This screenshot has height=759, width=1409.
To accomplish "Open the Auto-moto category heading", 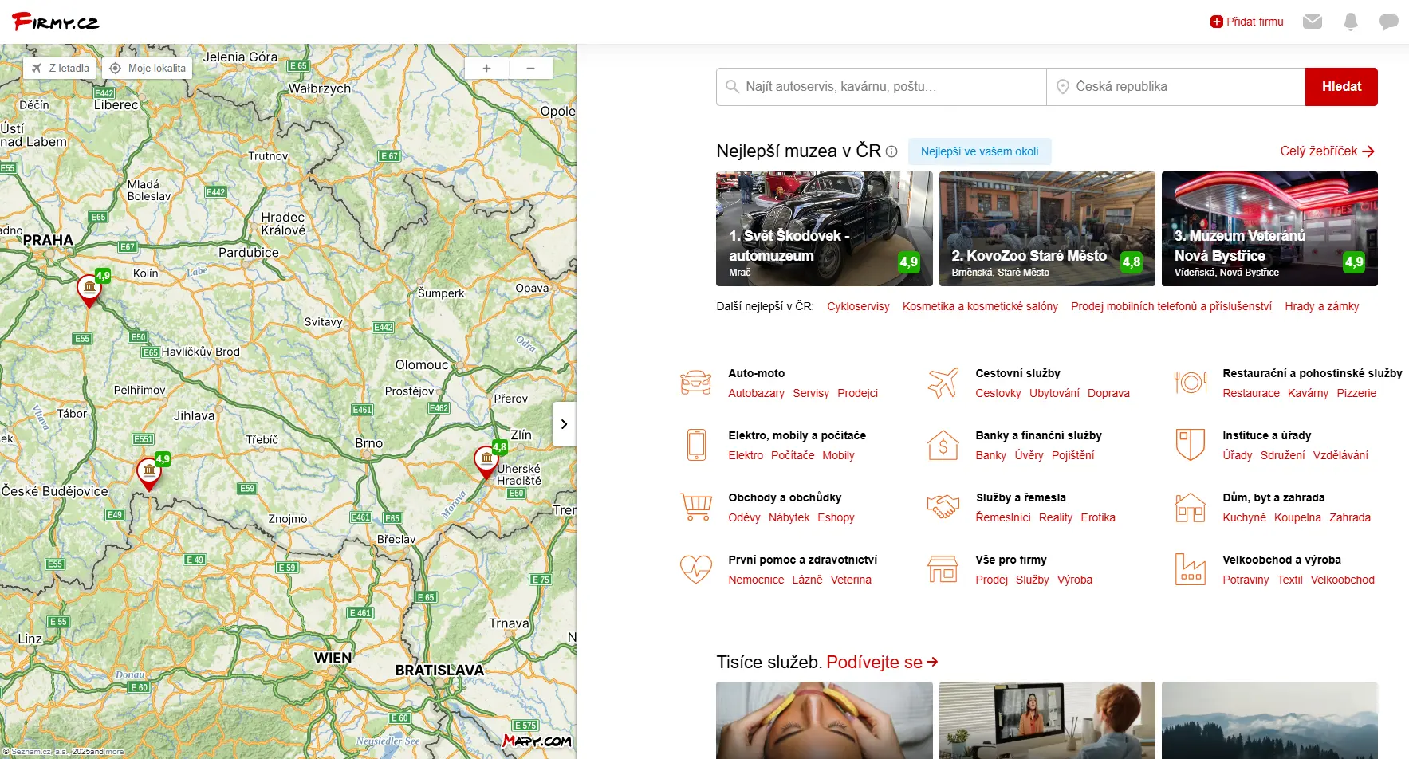I will [756, 373].
